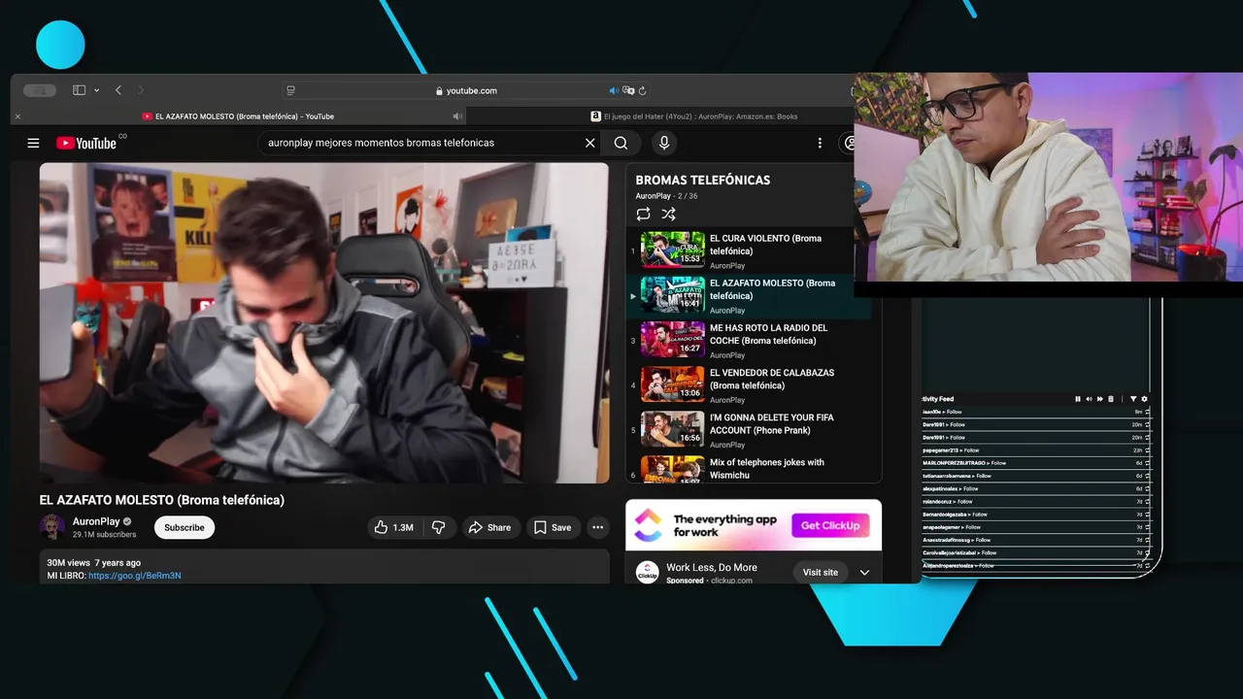Replay the pepegamer213 follow alert
The image size is (1243, 699).
[x=1147, y=450]
